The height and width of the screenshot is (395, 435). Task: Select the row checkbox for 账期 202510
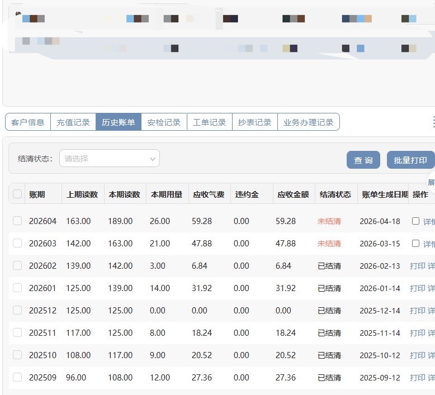[x=17, y=355]
